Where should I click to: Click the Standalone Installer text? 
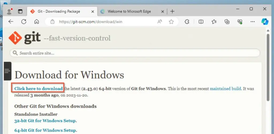click(x=36, y=114)
